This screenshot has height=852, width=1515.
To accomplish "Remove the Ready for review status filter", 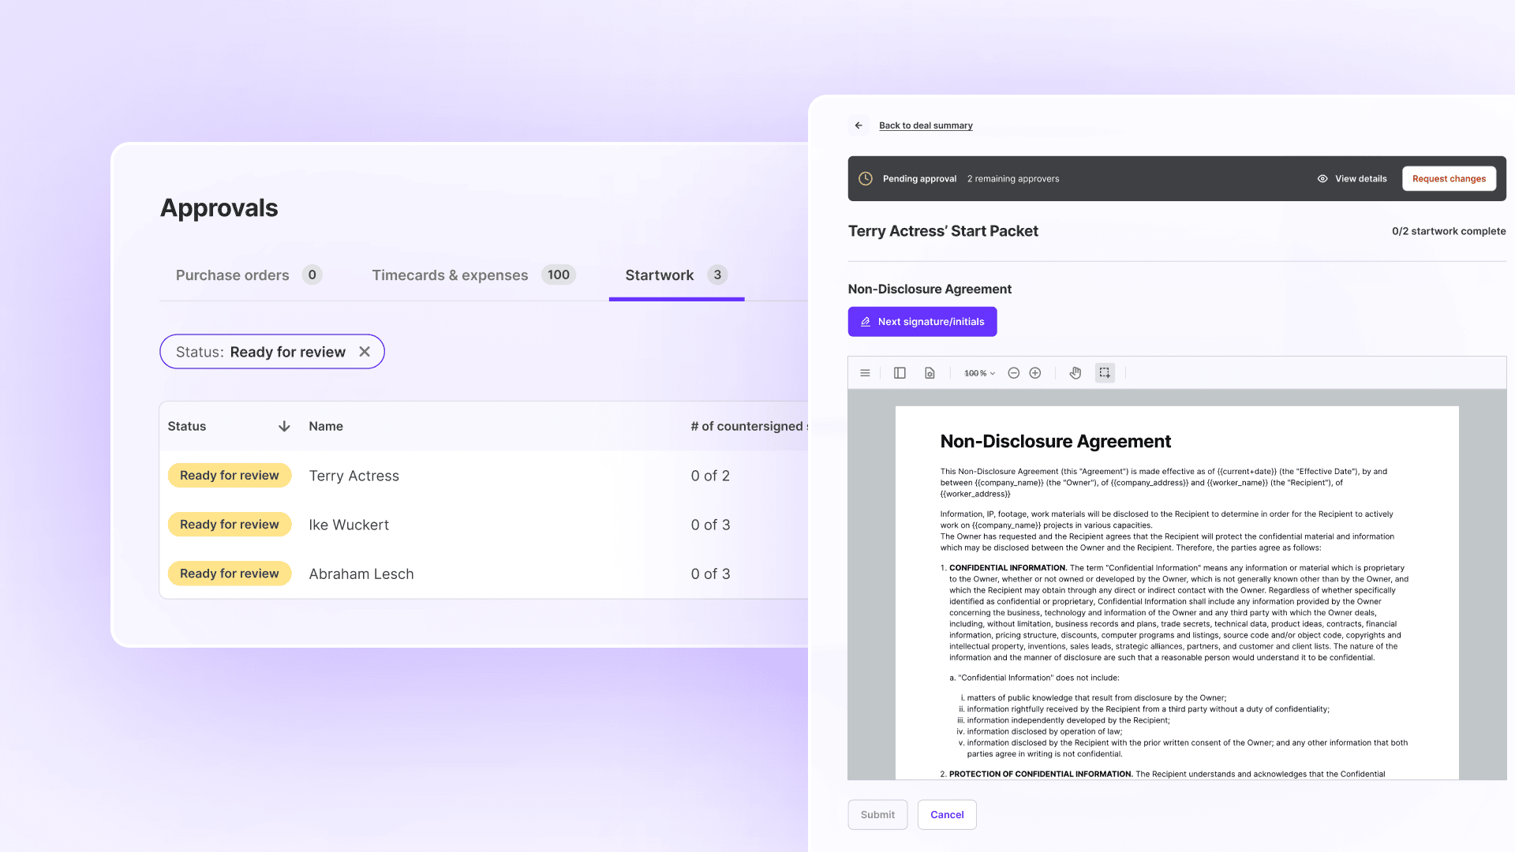I will click(365, 352).
